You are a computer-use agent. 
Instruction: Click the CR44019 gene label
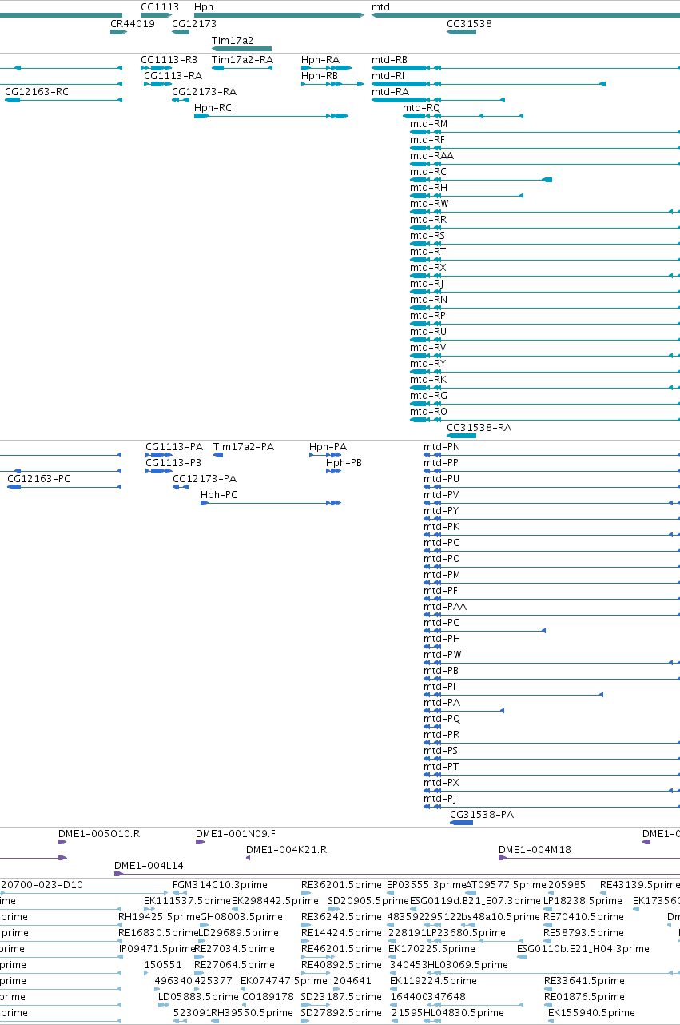133,24
